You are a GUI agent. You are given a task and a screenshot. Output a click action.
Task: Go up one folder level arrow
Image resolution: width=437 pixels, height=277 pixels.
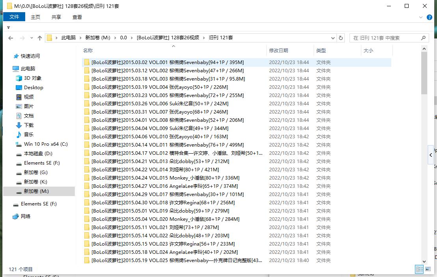click(x=40, y=38)
